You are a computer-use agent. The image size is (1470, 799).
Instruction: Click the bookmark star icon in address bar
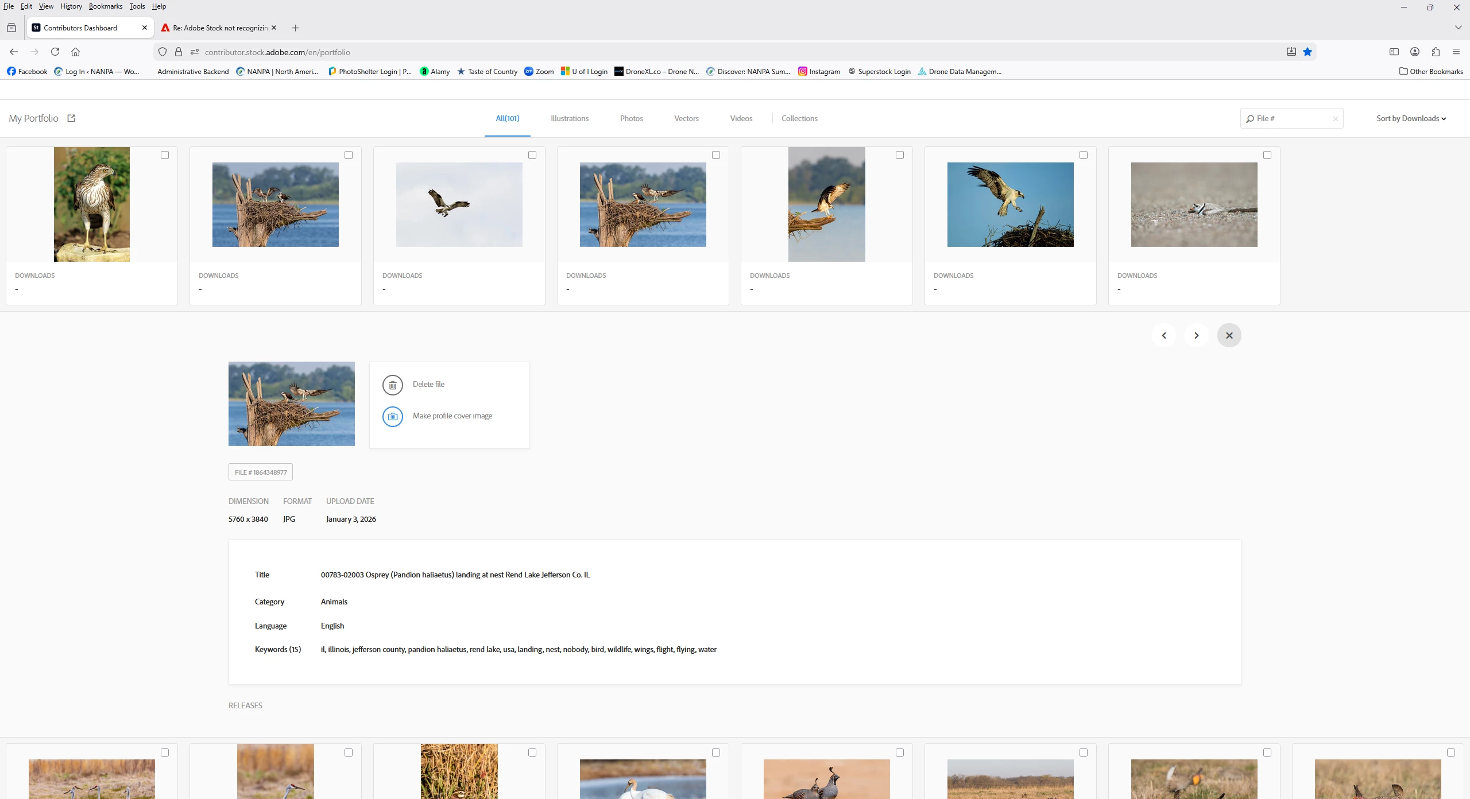point(1307,52)
